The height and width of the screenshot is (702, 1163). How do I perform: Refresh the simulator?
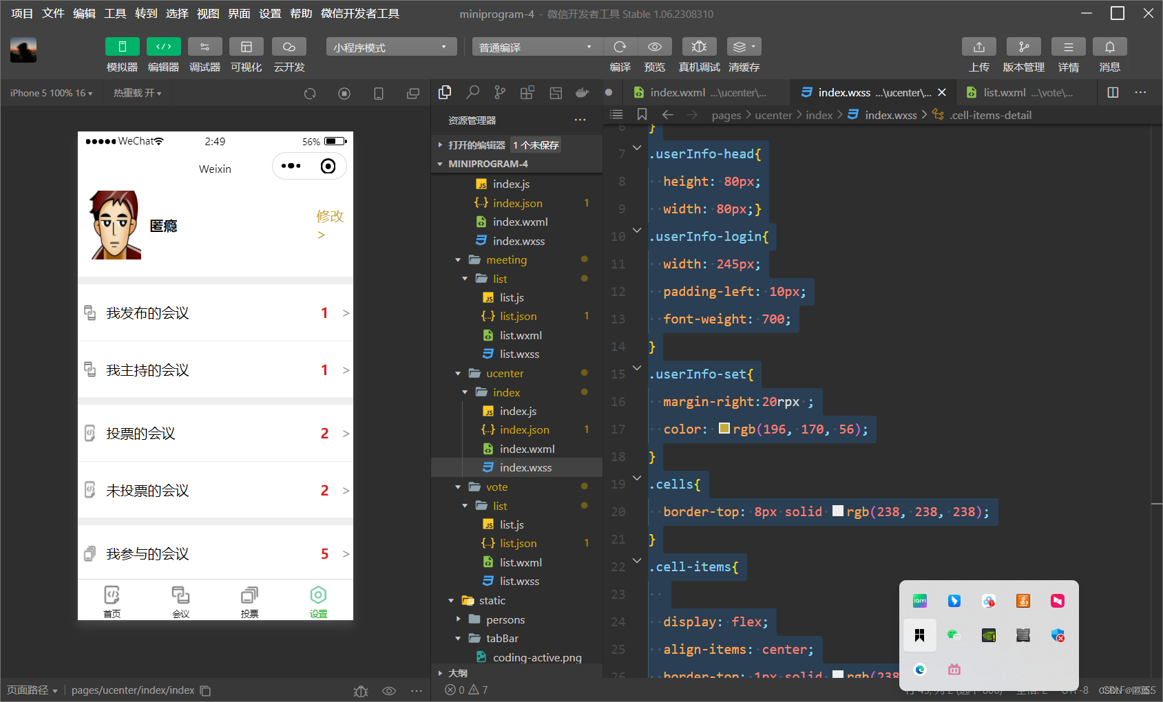point(310,93)
